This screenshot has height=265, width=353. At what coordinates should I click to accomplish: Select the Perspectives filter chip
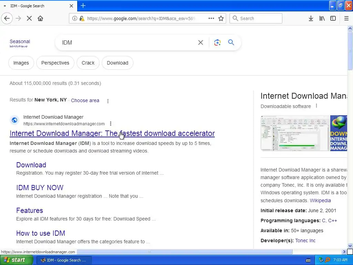55,63
